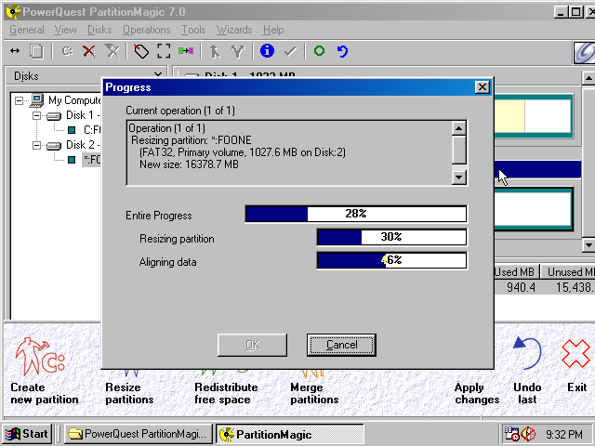This screenshot has width=595, height=446.
Task: Collapse the My Computer tree node
Action: (x=19, y=100)
